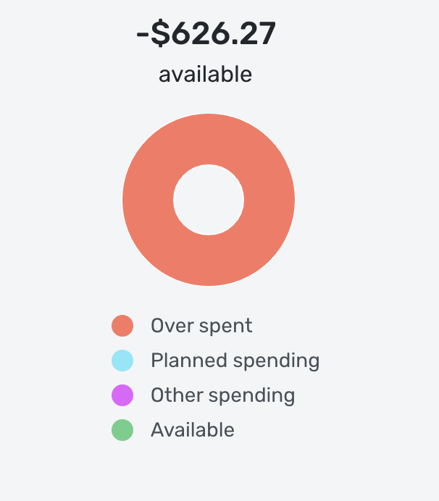Click the left side of the donut ring
This screenshot has width=439, height=501.
148,200
